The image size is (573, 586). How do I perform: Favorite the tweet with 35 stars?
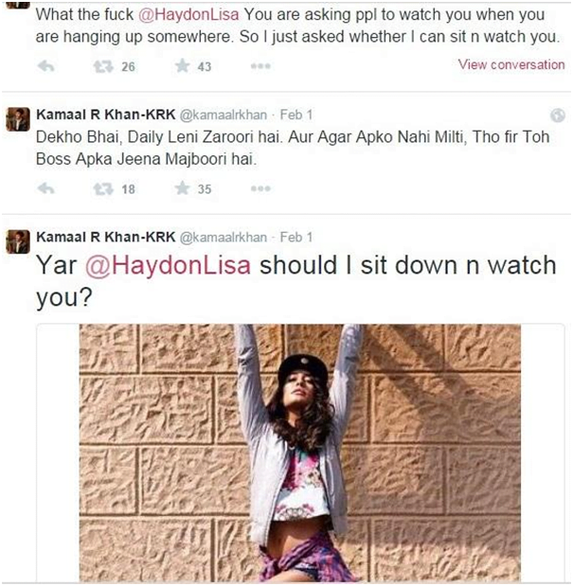pos(183,188)
